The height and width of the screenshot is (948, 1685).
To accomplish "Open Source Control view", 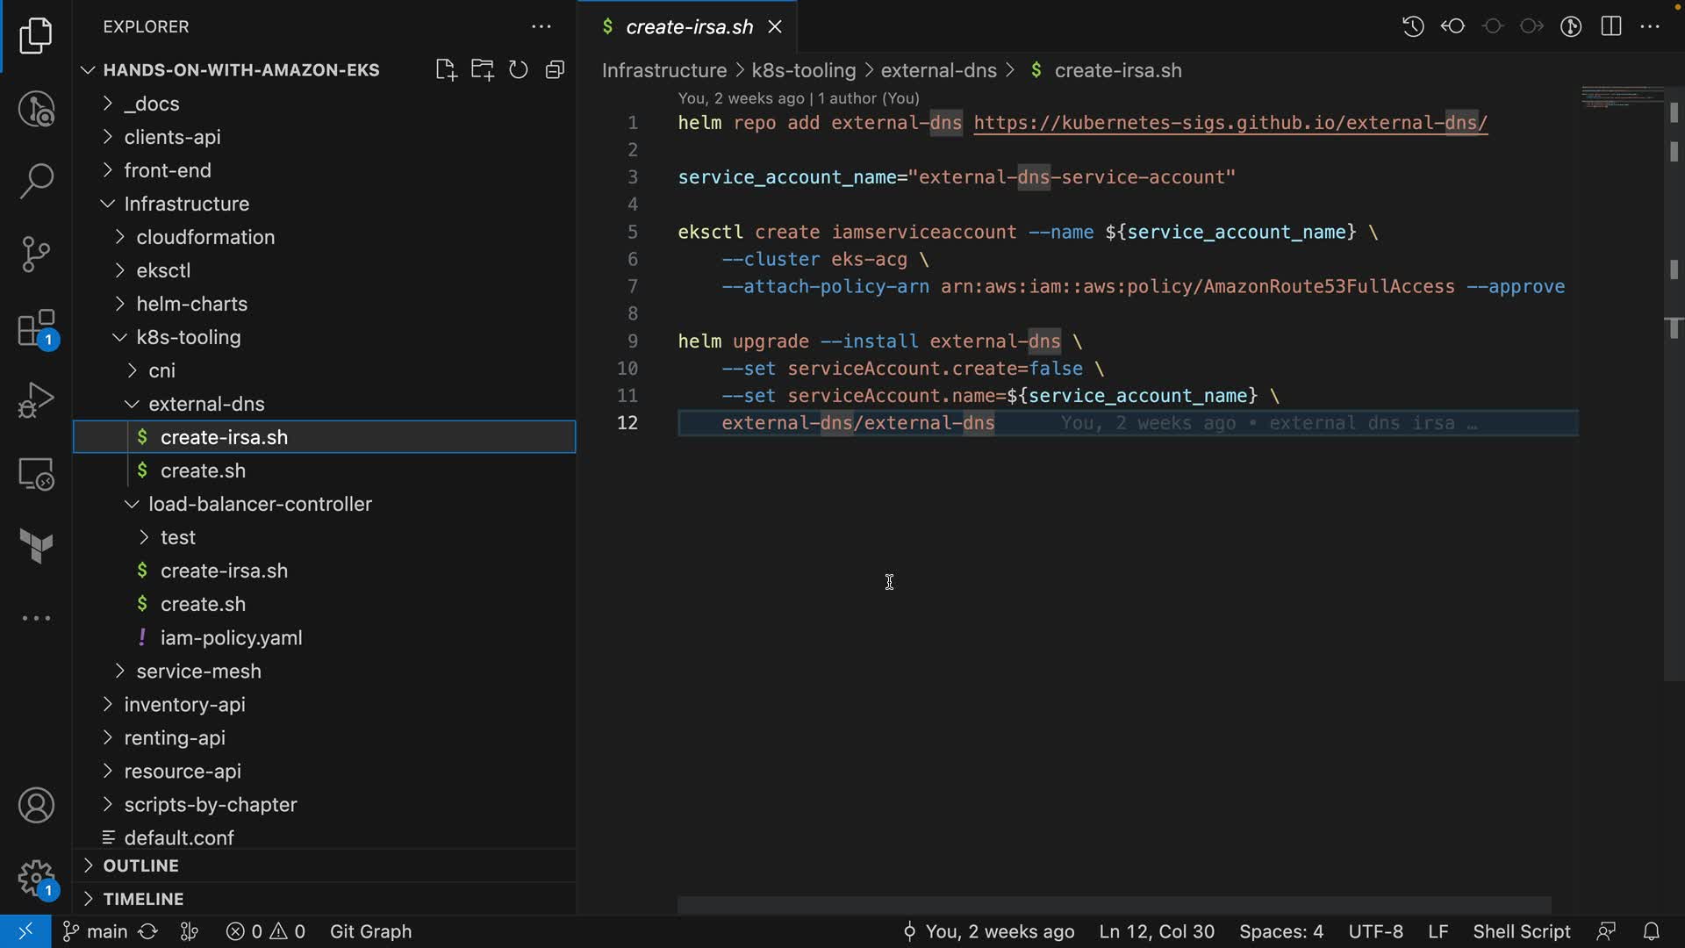I will [36, 255].
